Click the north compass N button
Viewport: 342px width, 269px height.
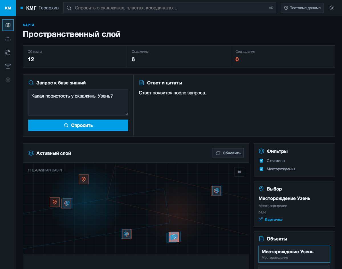(239, 172)
